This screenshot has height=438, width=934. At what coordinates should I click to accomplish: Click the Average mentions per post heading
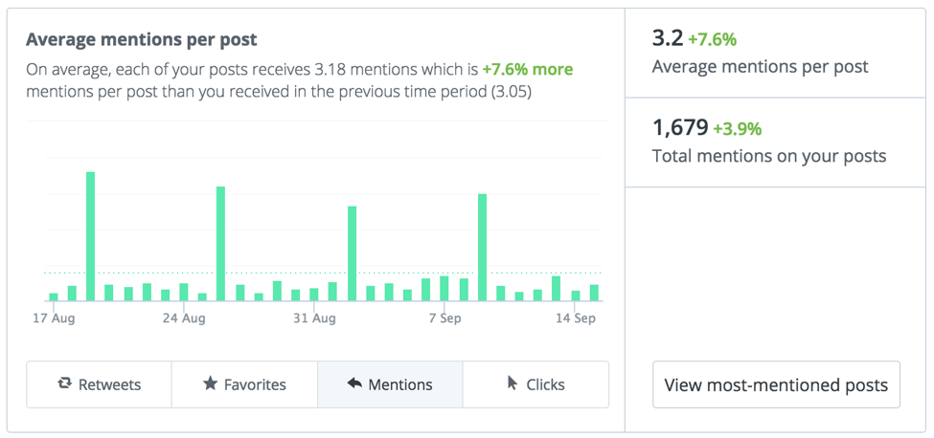pyautogui.click(x=142, y=40)
